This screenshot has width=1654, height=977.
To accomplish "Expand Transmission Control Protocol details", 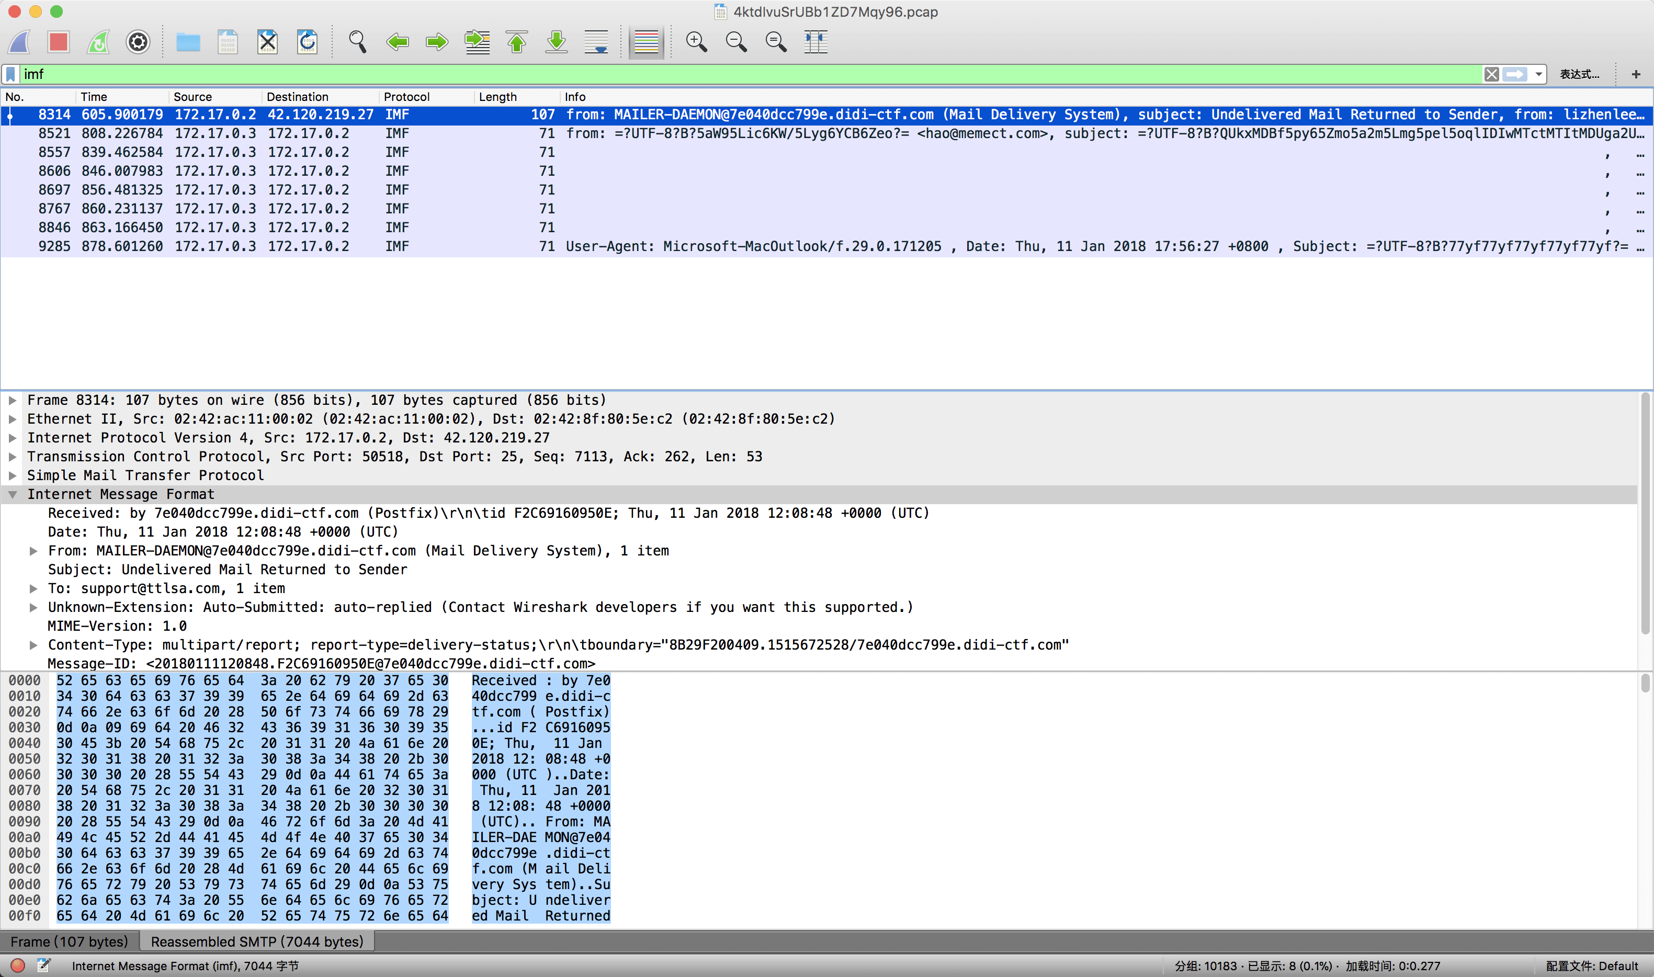I will point(13,457).
